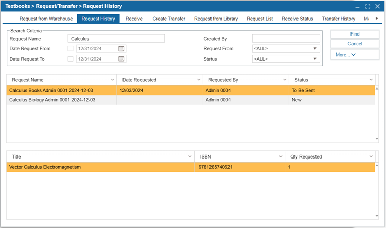This screenshot has height=228, width=386.
Task: Open Title column filter chevron
Action: [x=190, y=156]
